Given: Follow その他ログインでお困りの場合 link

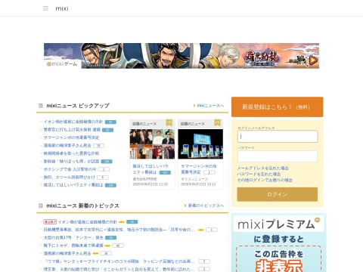Looking at the screenshot, I should click(x=265, y=180).
